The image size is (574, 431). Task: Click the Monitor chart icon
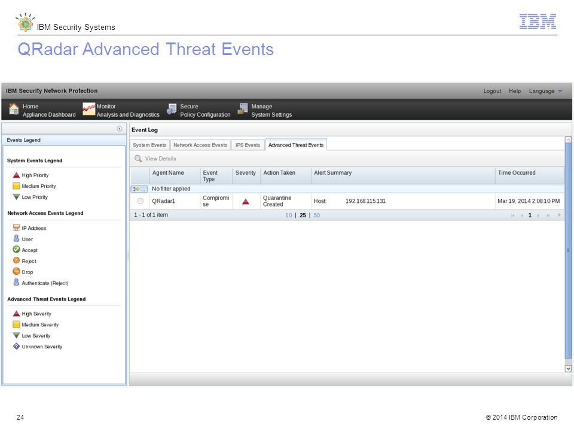88,109
